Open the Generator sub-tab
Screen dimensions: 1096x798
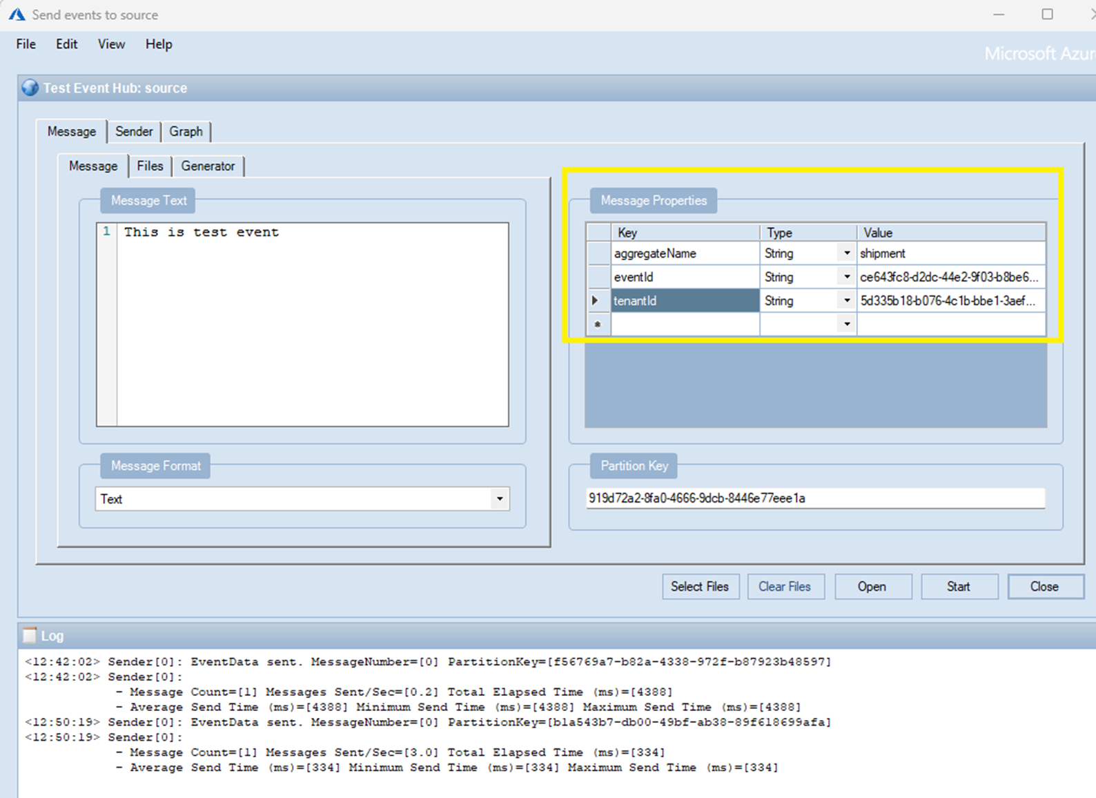tap(208, 166)
